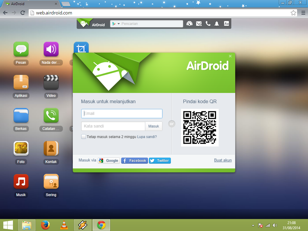Open the Sering frequent contacts icon
The height and width of the screenshot is (231, 308).
click(x=51, y=181)
